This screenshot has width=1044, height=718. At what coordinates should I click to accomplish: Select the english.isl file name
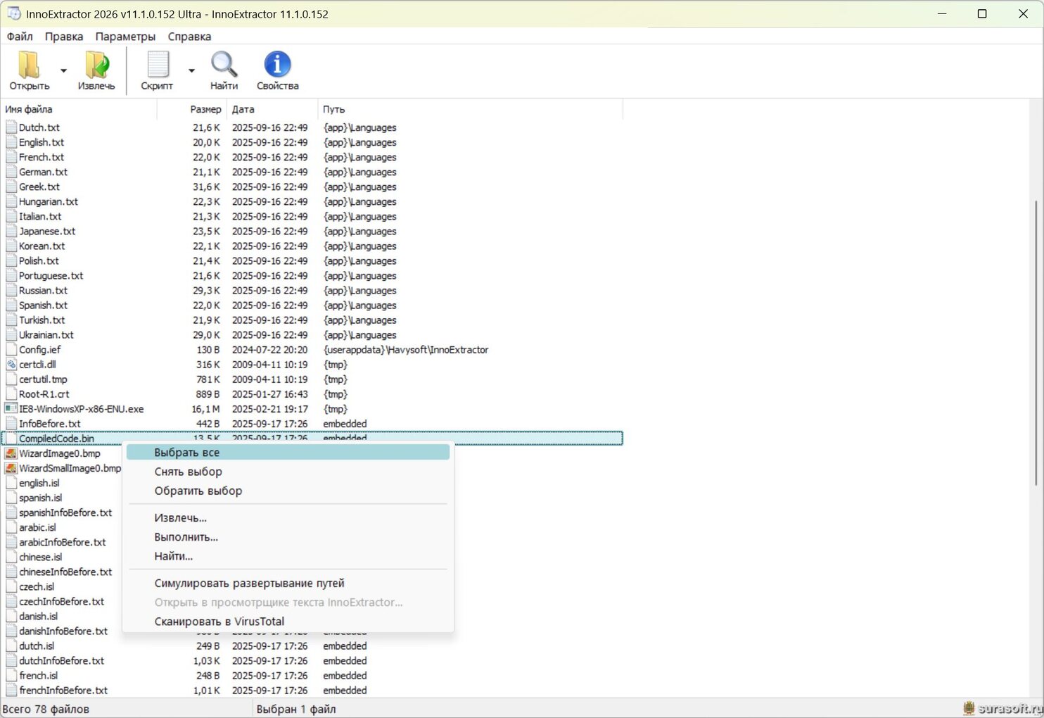[x=39, y=483]
